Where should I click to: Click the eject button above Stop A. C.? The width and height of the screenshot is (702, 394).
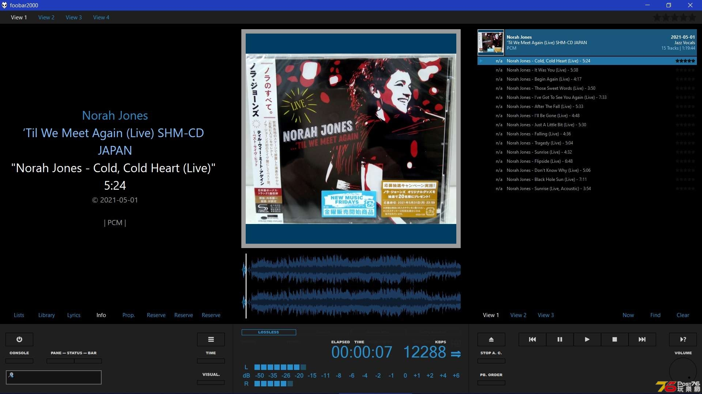(491, 339)
